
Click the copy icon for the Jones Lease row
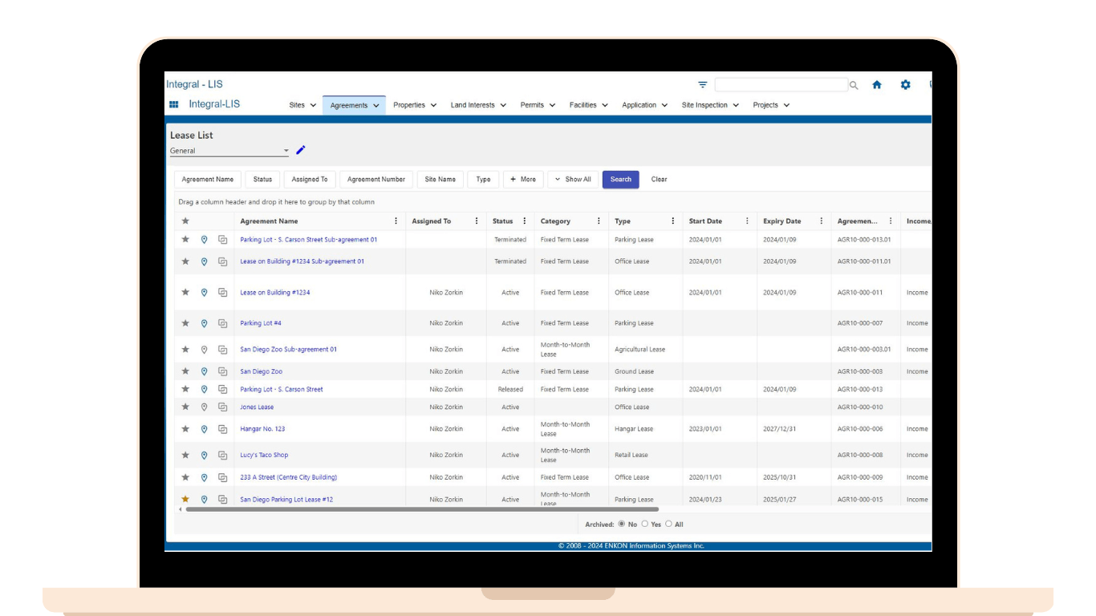click(223, 407)
